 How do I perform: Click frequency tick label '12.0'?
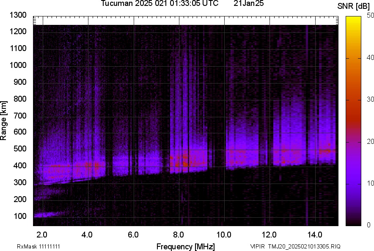[269, 235]
